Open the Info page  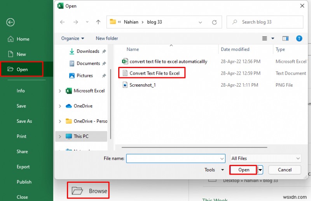(x=21, y=91)
